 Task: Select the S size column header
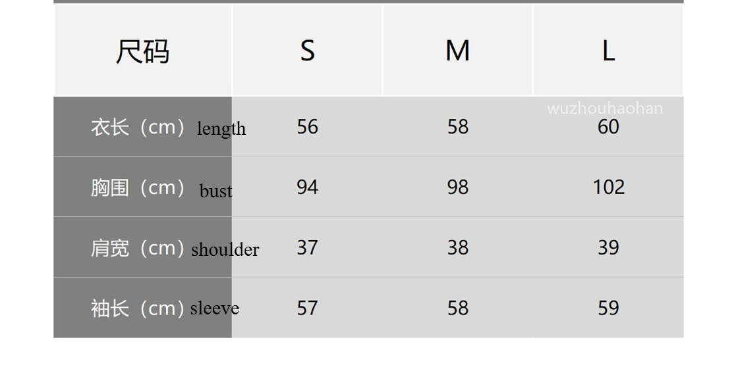point(307,50)
